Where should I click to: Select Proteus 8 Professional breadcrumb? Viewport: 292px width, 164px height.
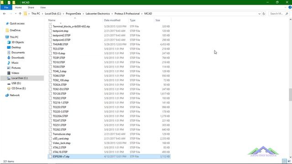pos(127,14)
